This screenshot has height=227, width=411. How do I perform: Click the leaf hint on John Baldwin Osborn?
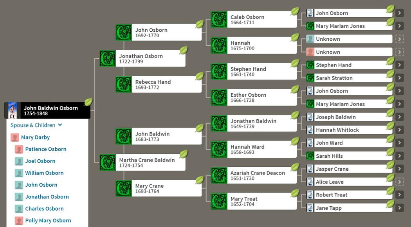88,102
